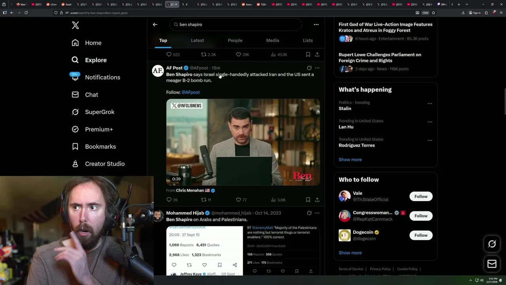The height and width of the screenshot is (285, 506).
Task: Follow the Vale account
Action: 421,196
